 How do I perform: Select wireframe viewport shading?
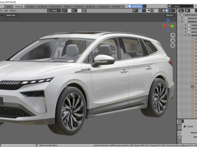click(160, 11)
